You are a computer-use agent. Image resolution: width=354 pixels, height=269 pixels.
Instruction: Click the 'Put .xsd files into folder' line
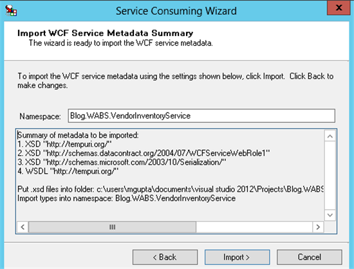coord(171,189)
